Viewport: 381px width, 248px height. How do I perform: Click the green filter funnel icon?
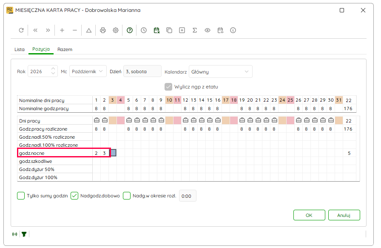(x=24, y=234)
